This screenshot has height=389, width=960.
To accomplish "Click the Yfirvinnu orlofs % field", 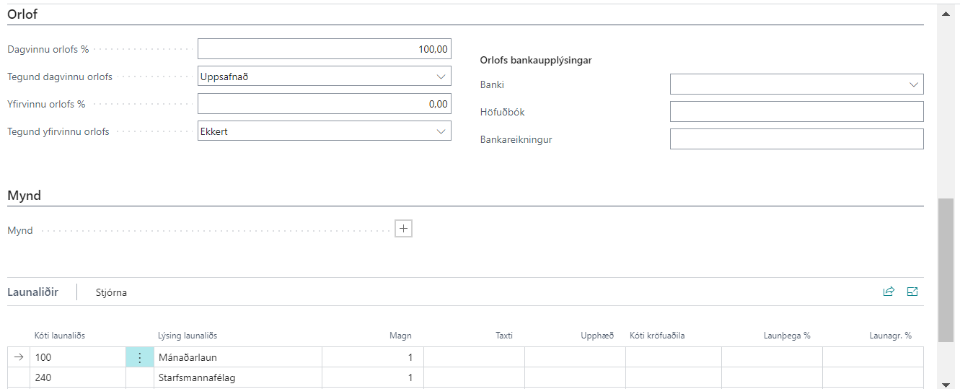I will click(325, 104).
